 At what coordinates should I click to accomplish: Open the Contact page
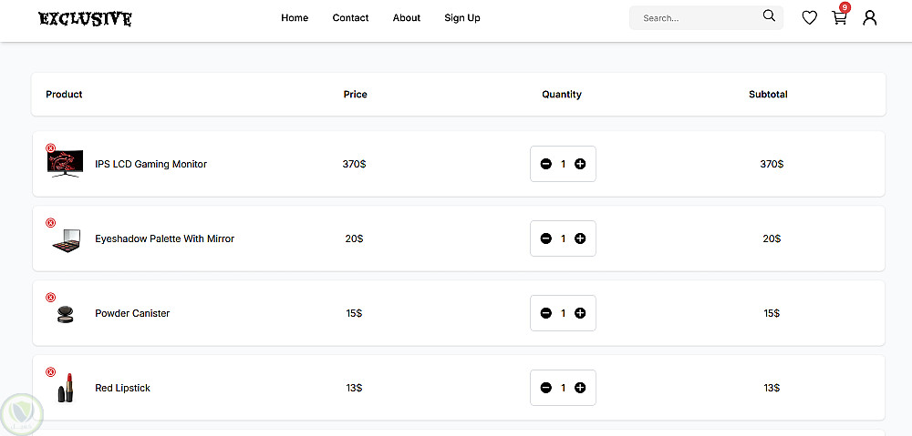tap(351, 18)
